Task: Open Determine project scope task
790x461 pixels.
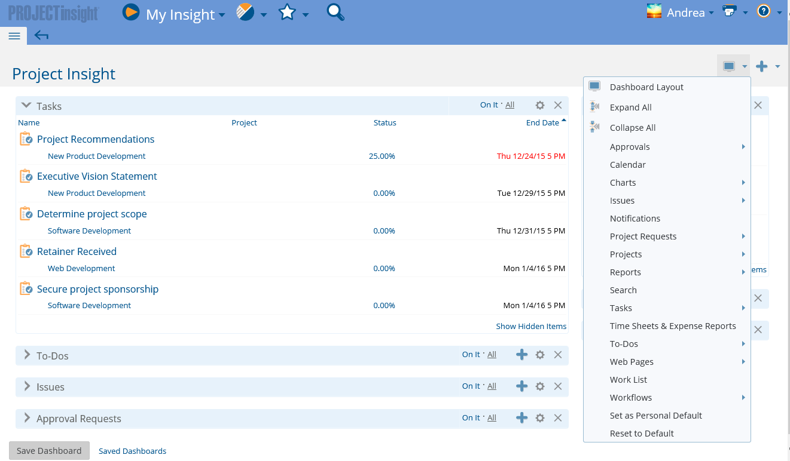Action: click(91, 214)
